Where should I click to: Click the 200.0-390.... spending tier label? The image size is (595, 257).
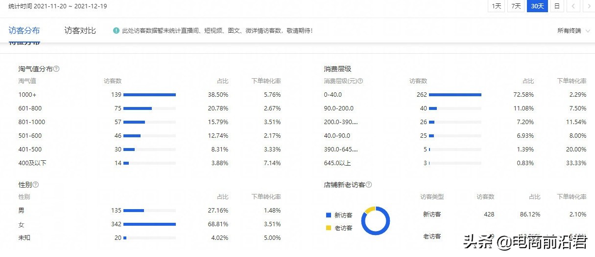click(x=341, y=122)
